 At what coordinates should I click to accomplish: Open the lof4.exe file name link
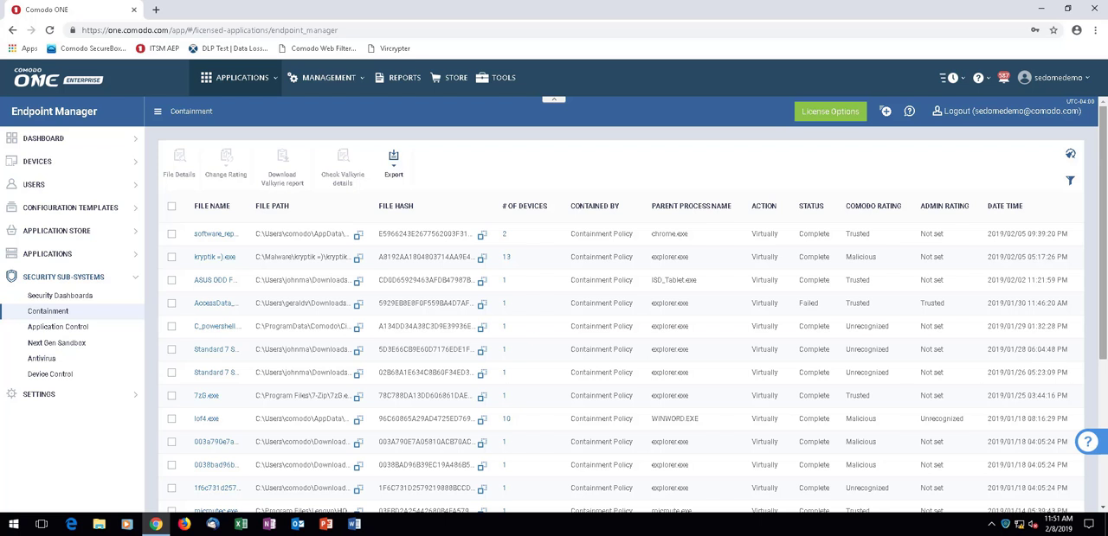click(x=206, y=418)
